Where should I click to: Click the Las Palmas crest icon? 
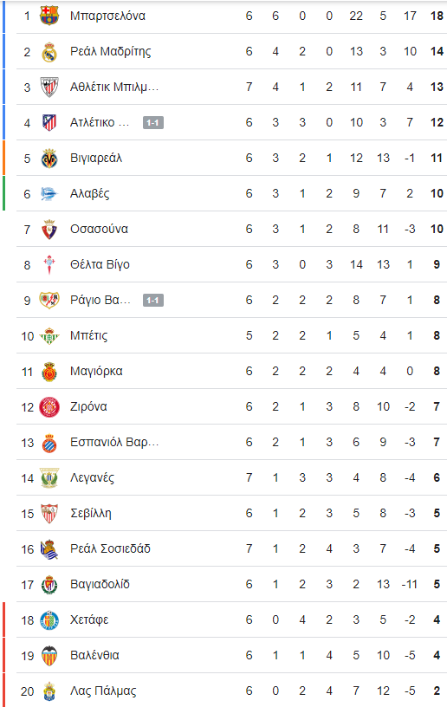point(49,691)
